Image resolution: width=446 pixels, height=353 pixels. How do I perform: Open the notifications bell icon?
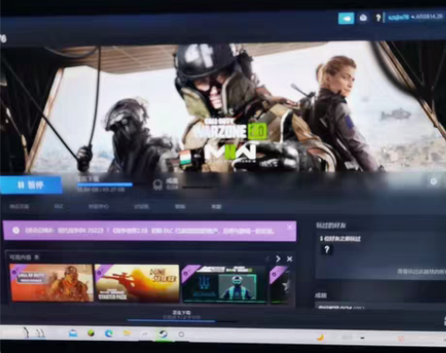coord(363,18)
